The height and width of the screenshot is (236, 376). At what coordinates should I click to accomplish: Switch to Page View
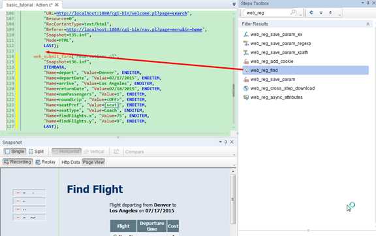(93, 162)
